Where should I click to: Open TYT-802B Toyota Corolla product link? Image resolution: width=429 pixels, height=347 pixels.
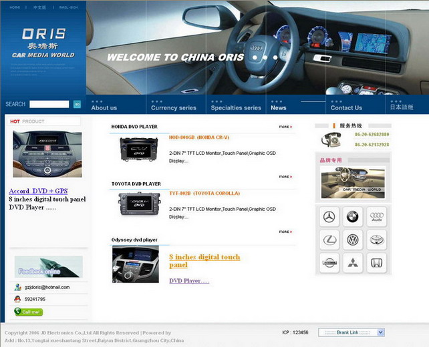pyautogui.click(x=204, y=194)
